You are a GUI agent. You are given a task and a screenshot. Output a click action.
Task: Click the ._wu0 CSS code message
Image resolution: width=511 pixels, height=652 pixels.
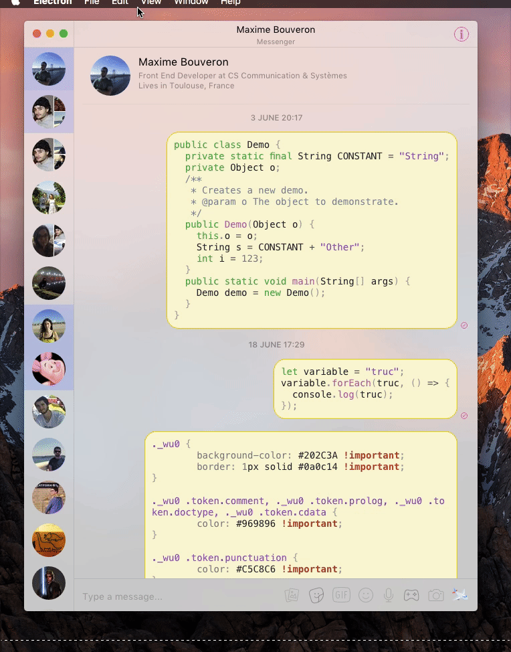coord(301,505)
